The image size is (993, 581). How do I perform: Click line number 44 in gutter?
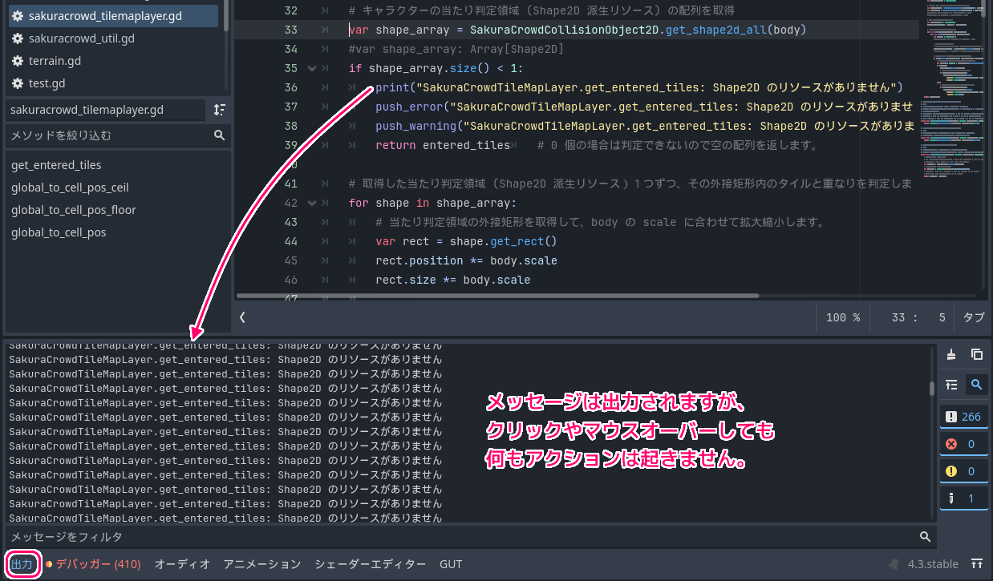pyautogui.click(x=290, y=241)
